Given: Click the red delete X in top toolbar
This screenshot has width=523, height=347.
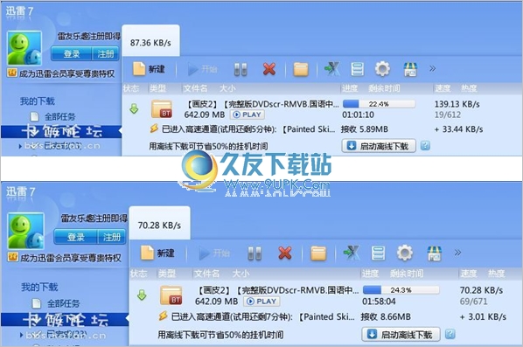Looking at the screenshot, I should click(269, 69).
